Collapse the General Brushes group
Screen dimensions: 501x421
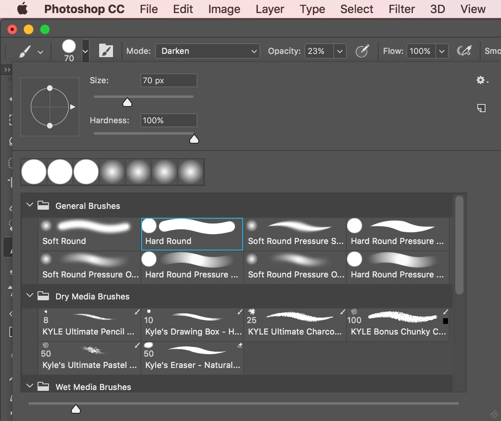pos(29,205)
